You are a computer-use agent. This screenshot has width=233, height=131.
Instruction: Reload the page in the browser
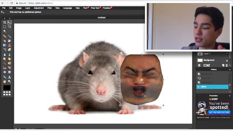[x=12, y=3]
